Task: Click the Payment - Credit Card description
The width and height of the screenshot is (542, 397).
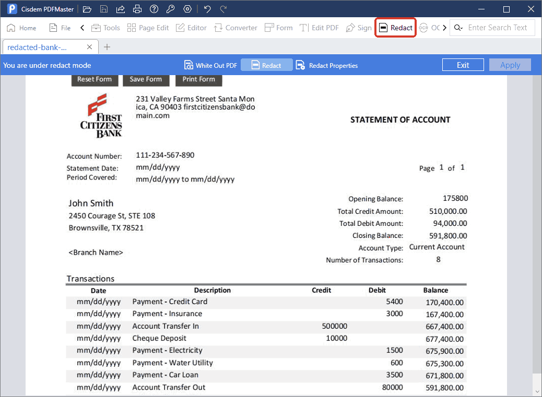Action: (x=170, y=302)
